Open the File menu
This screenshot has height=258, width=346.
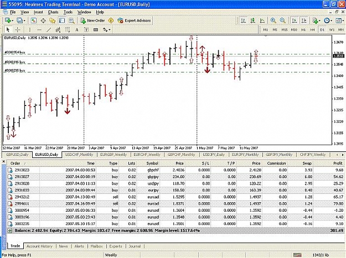click(13, 12)
